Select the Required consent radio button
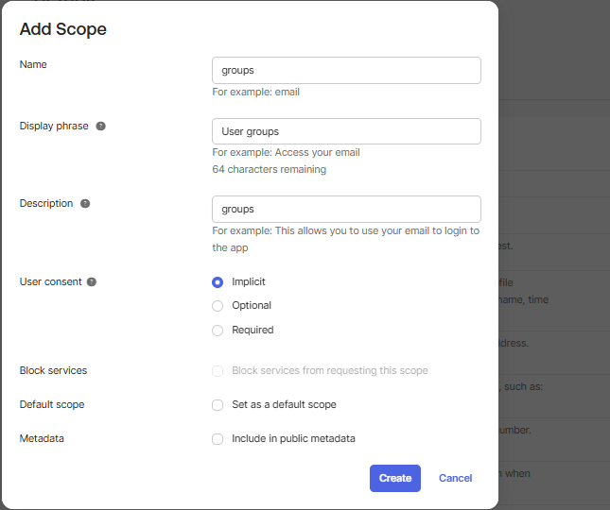Image resolution: width=610 pixels, height=510 pixels. [218, 331]
